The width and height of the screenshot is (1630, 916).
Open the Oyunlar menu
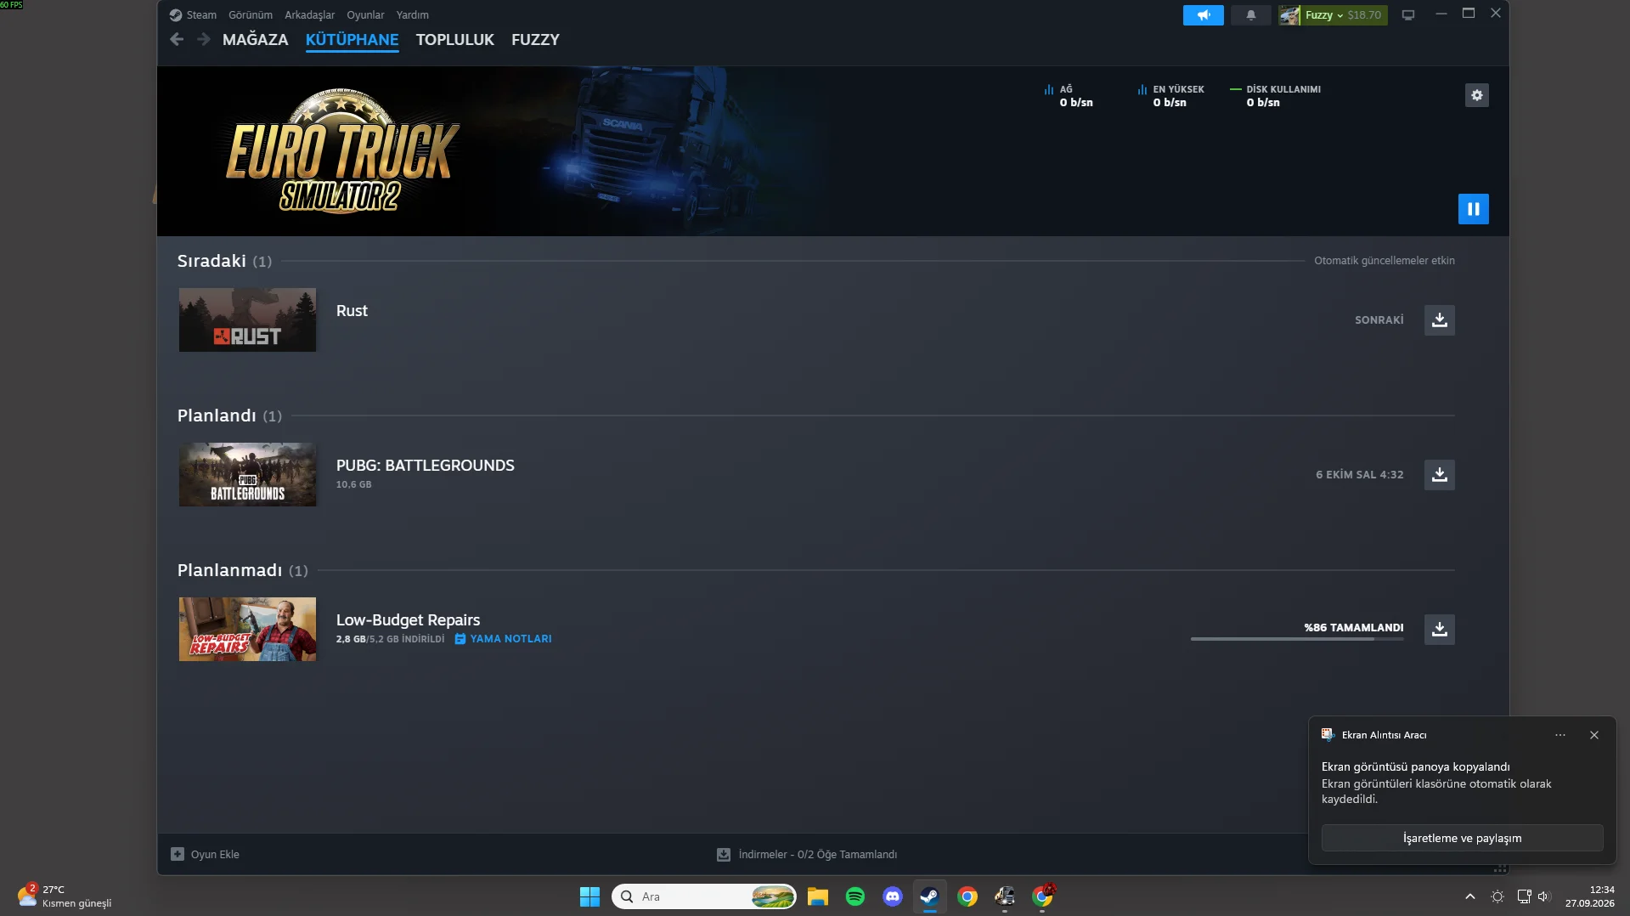(365, 15)
